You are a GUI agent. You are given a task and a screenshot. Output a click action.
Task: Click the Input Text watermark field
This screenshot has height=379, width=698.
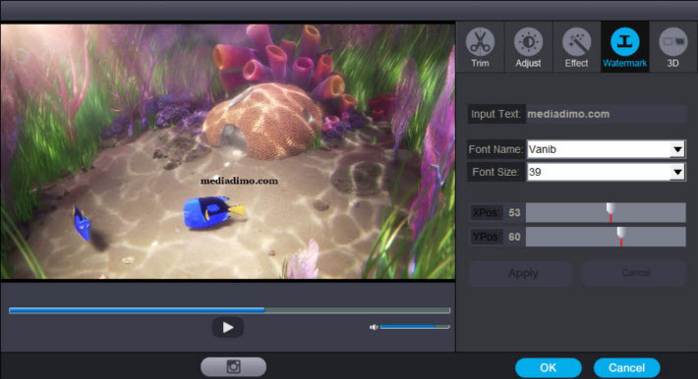coord(606,114)
